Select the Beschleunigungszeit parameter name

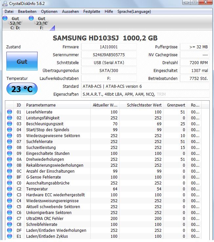[45, 124]
